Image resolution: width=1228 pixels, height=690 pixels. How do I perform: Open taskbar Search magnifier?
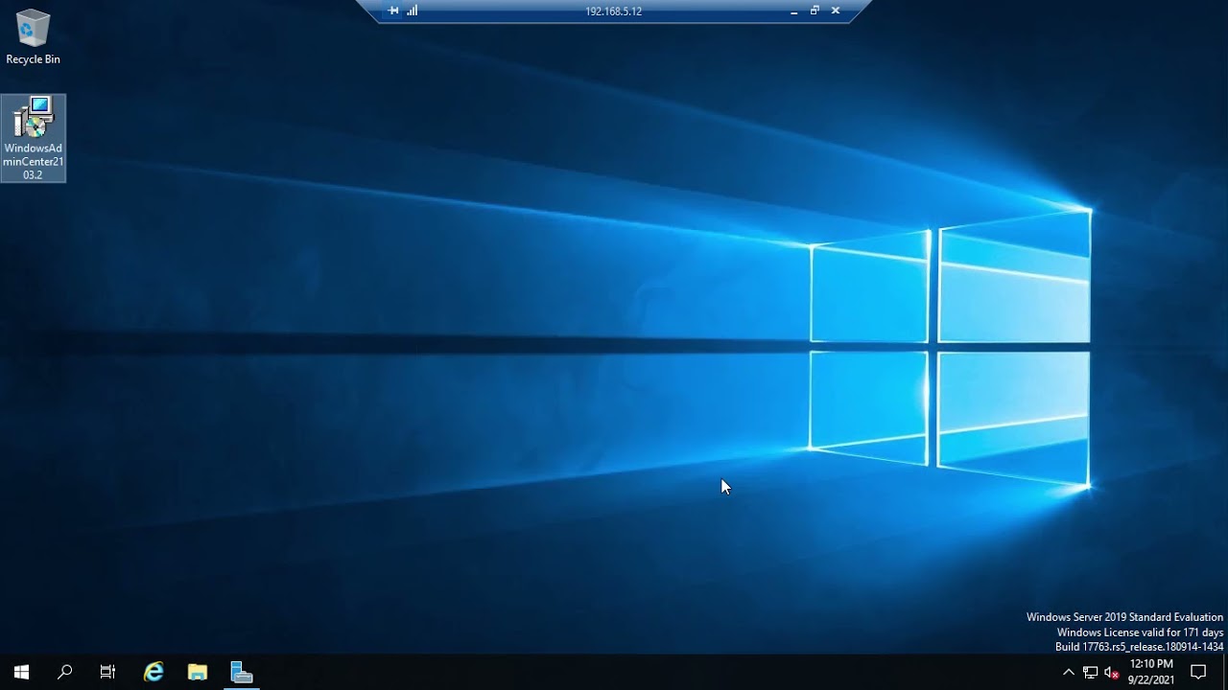click(x=64, y=672)
